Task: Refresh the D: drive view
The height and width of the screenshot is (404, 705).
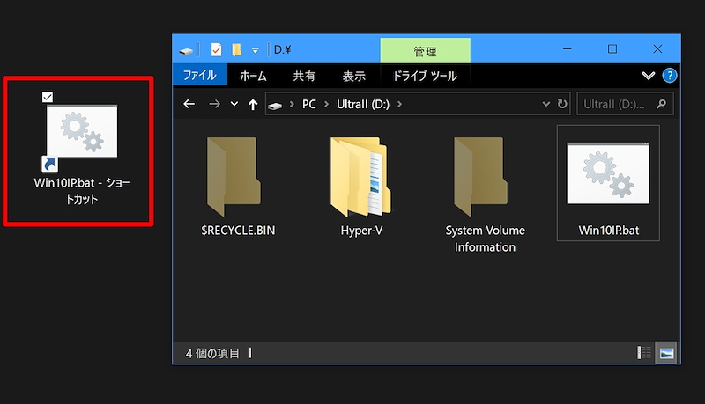Action: click(562, 104)
